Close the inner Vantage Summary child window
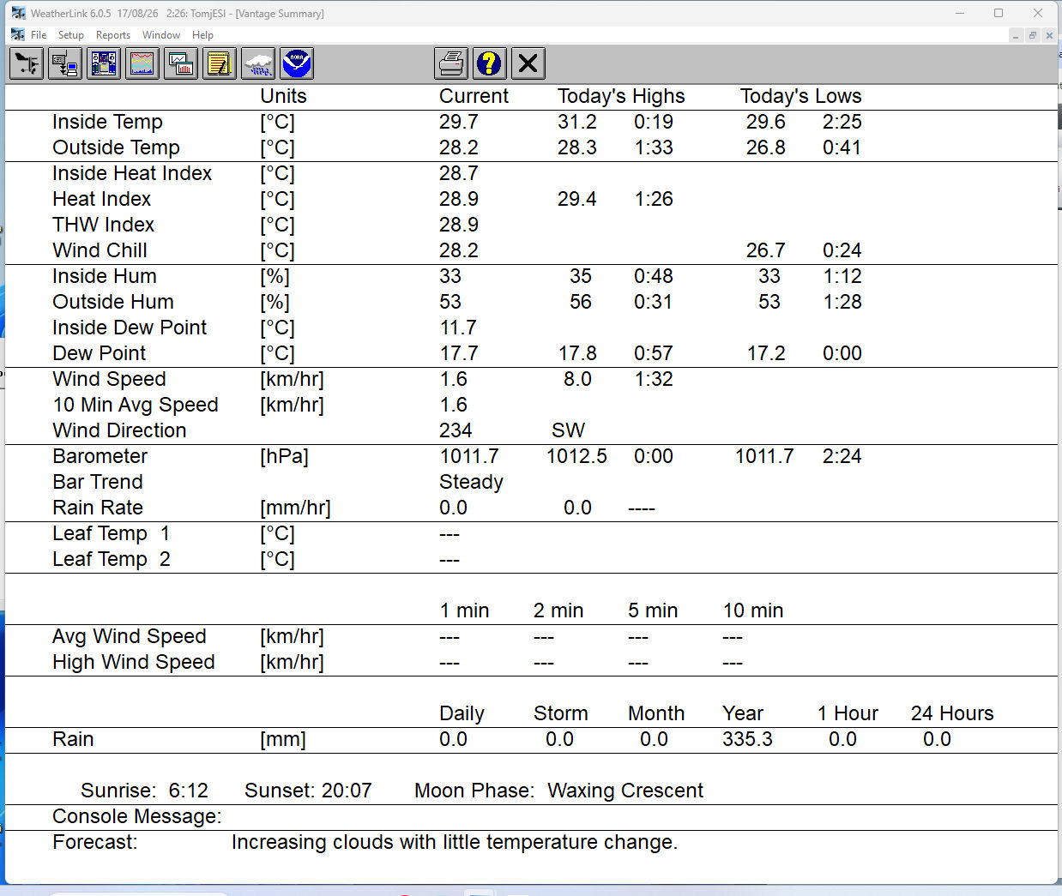This screenshot has height=896, width=1062. click(1049, 35)
